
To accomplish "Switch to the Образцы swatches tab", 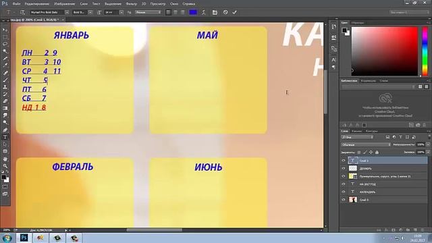I will coord(358,22).
